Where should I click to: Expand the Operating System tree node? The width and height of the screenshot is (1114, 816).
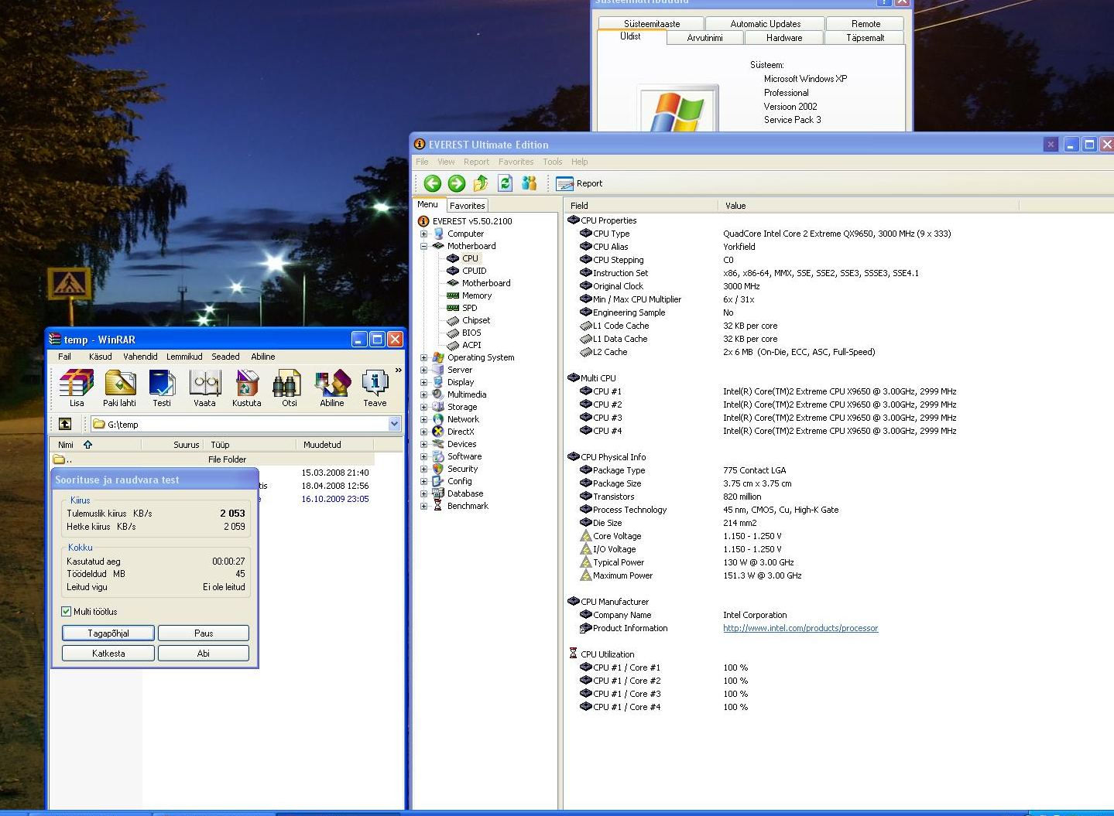[x=423, y=357]
